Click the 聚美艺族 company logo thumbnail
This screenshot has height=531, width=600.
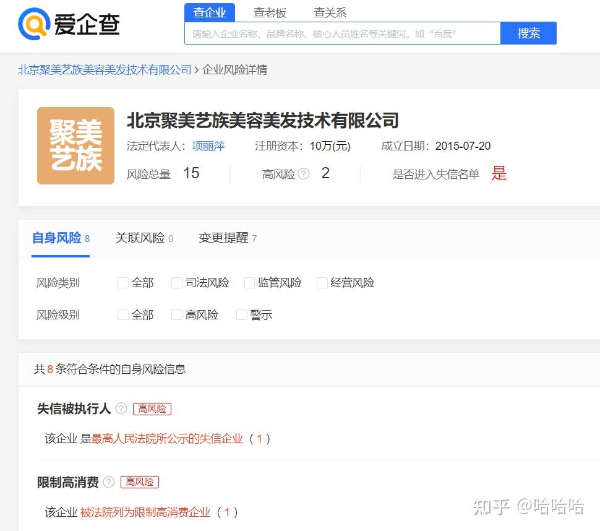pyautogui.click(x=75, y=145)
